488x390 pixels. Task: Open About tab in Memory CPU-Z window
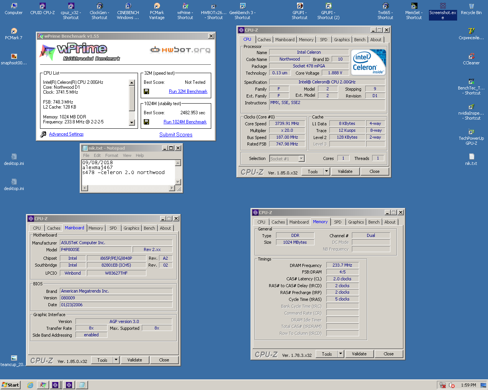(x=390, y=222)
